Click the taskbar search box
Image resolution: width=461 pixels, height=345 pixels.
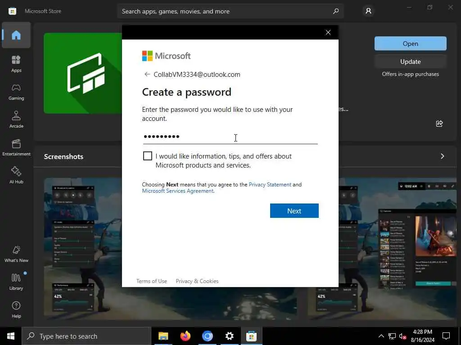[x=86, y=336]
